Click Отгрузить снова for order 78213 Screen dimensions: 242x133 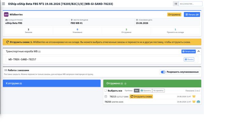coord(141,97)
